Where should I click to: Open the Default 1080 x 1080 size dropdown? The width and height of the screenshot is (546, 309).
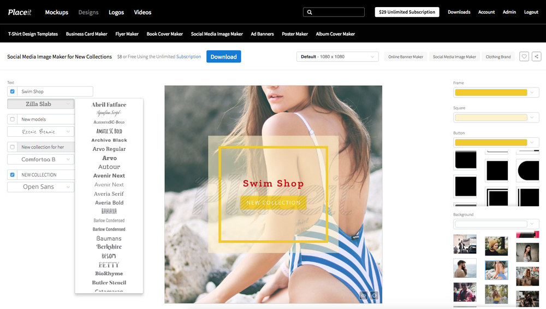(x=337, y=56)
